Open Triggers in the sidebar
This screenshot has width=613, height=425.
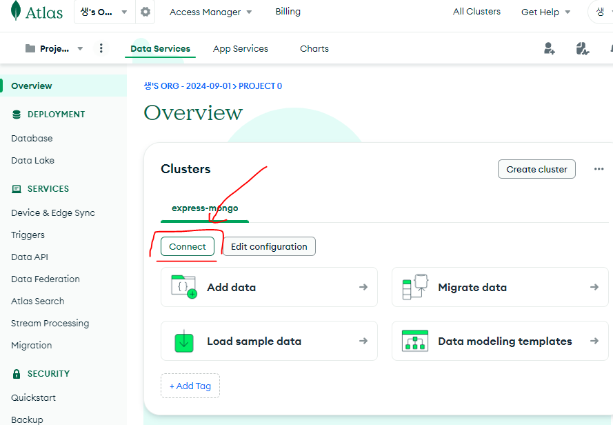pyautogui.click(x=28, y=235)
